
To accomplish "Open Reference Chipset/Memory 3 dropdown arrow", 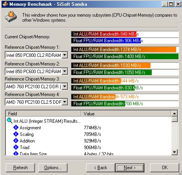I will click(x=65, y=86).
